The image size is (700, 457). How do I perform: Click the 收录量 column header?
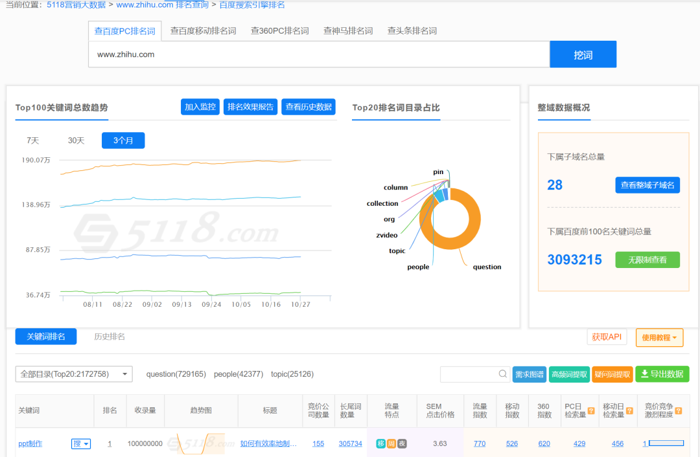[x=145, y=410]
